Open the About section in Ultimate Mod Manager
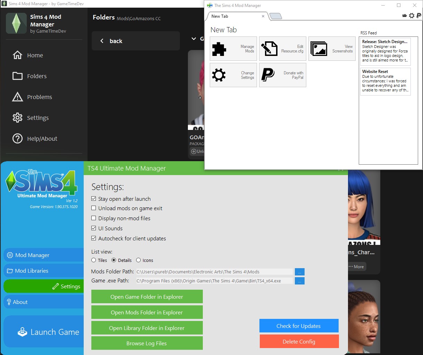423x355 pixels. (44, 302)
